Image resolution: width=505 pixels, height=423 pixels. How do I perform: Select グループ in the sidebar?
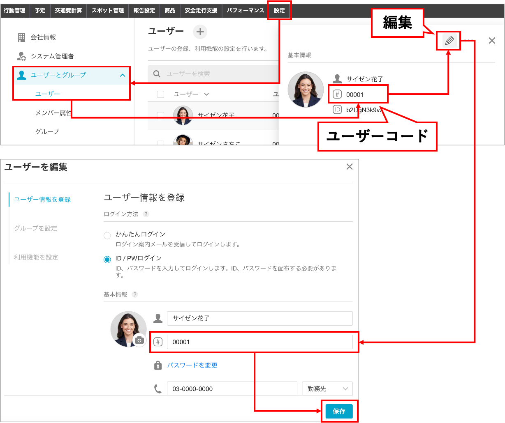pyautogui.click(x=47, y=132)
